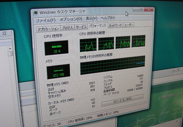The image size is (183, 127).
Task: Maximize the background window at right
Action: pyautogui.click(x=178, y=70)
